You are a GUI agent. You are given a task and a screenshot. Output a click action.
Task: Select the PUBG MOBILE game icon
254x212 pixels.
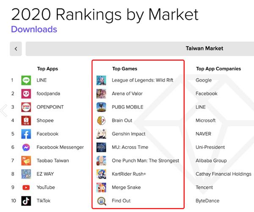pos(101,107)
